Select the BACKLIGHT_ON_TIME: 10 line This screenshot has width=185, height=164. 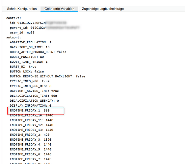point(30,47)
